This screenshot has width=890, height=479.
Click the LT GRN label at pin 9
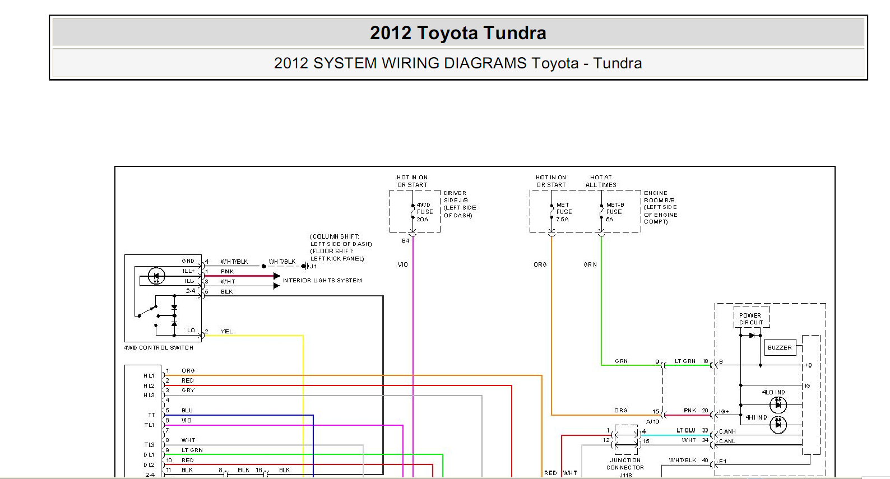click(192, 450)
